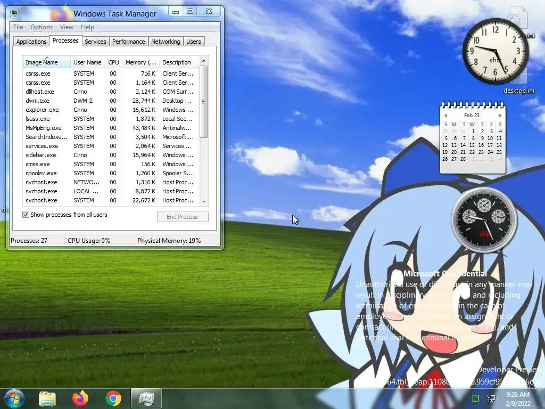Open the taskbar clock showing 9:26 AM

518,399
